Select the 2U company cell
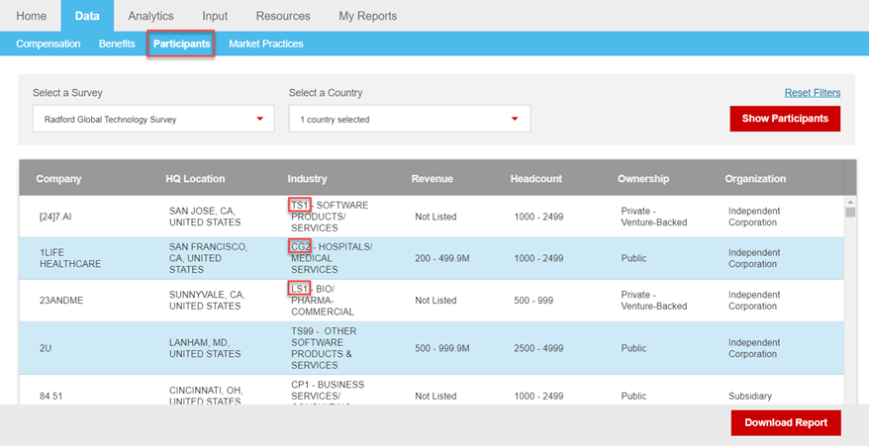The width and height of the screenshot is (869, 446). click(46, 348)
